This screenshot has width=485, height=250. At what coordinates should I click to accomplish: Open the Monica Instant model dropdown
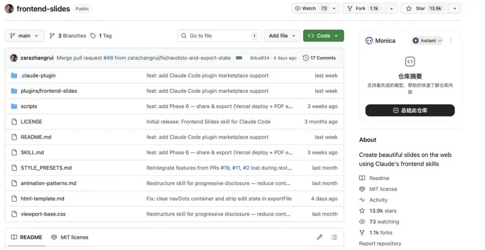click(x=428, y=41)
